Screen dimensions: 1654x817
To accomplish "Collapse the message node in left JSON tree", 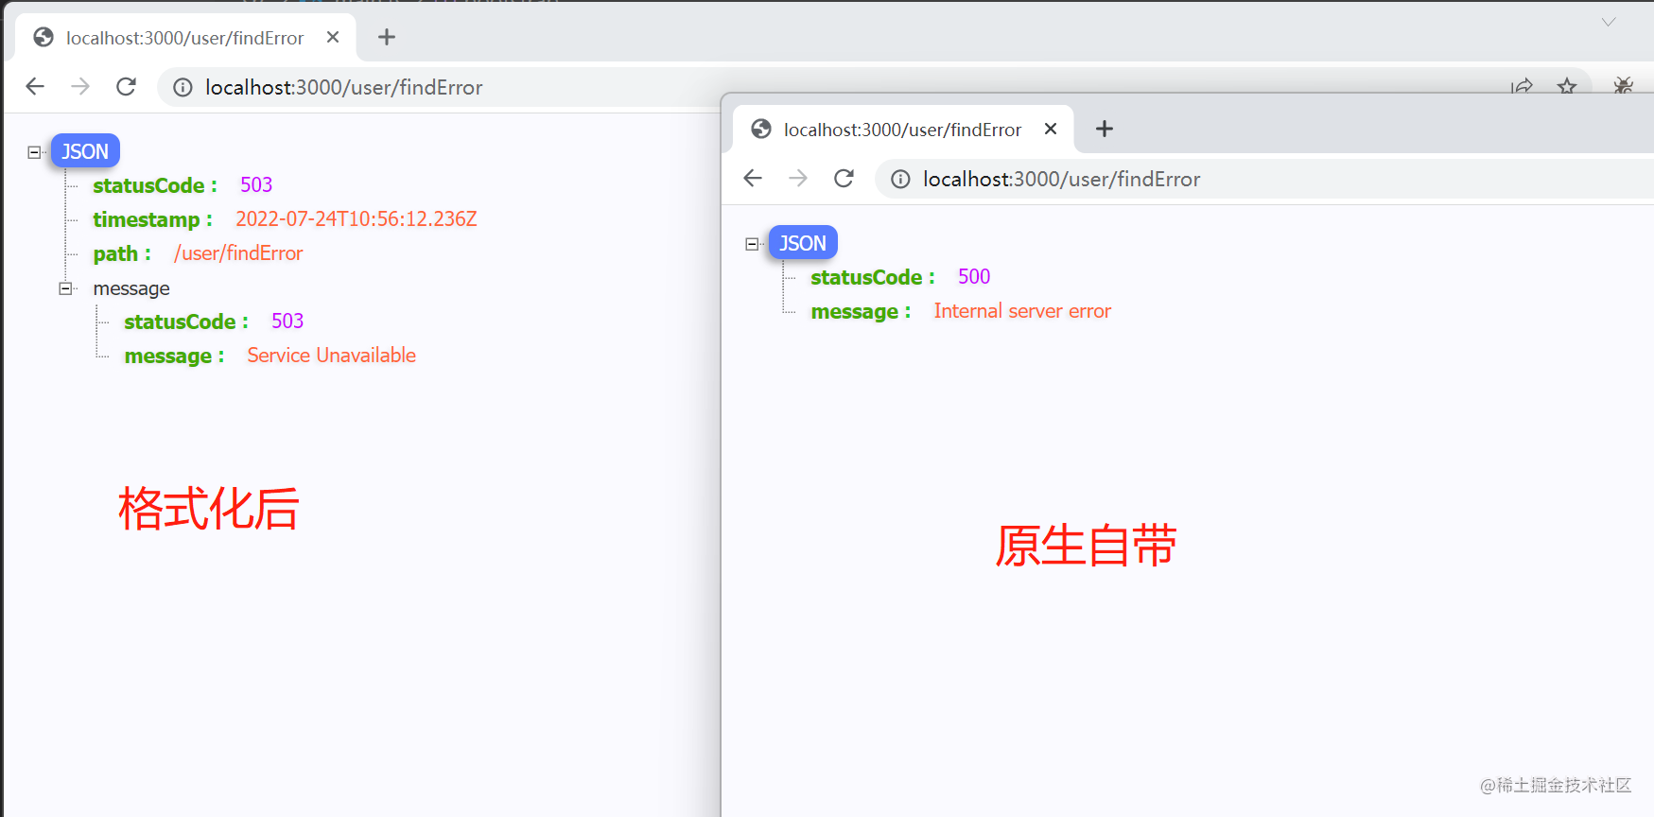I will 65,288.
